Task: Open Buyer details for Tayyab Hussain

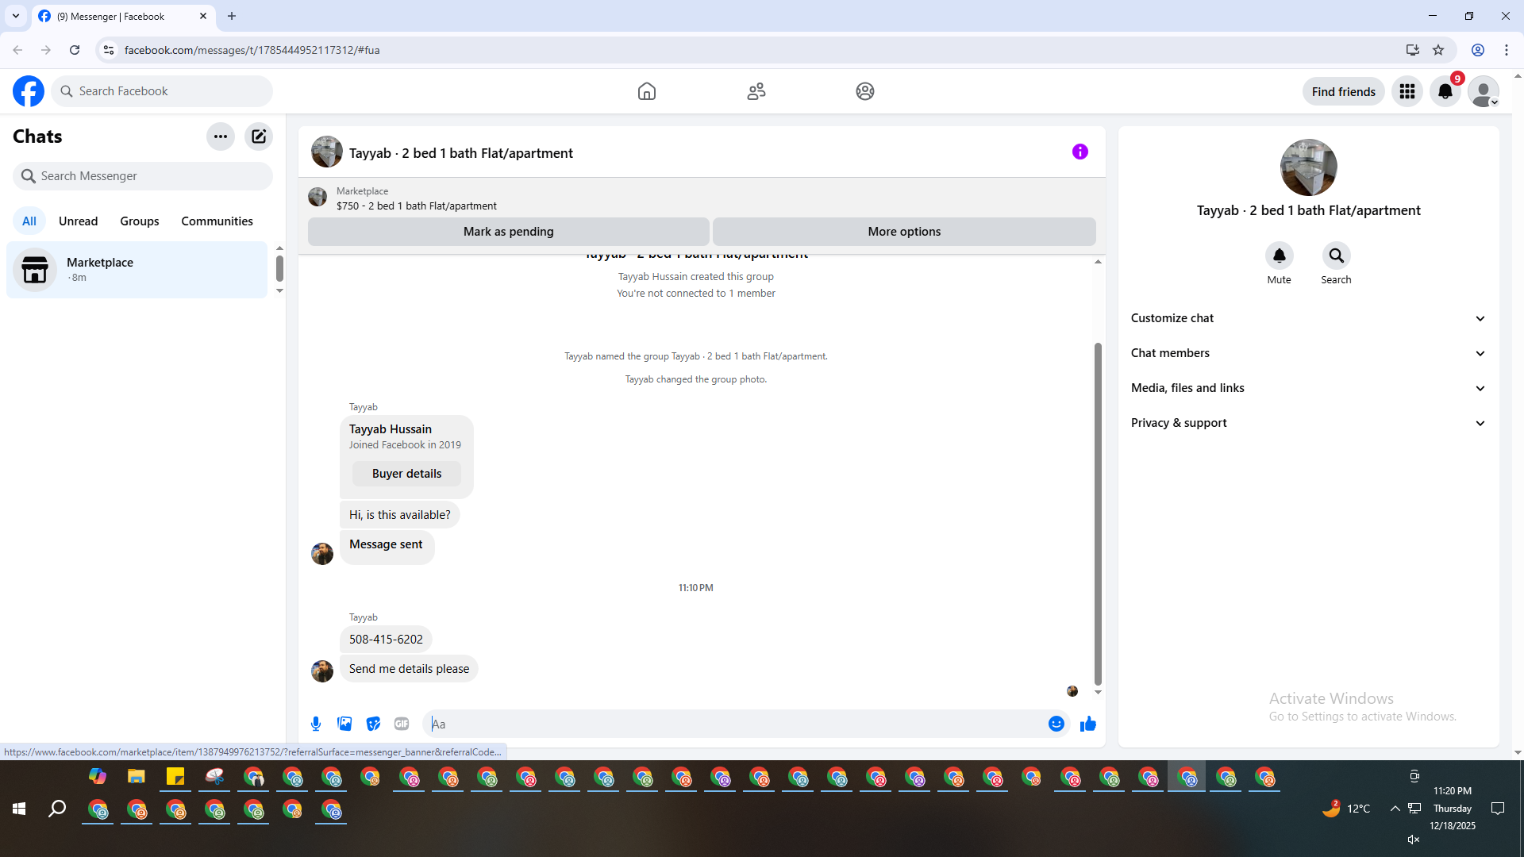Action: [x=406, y=474]
